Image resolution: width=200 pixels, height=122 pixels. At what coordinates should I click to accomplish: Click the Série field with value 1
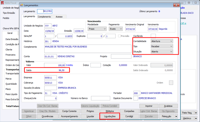point(49,36)
